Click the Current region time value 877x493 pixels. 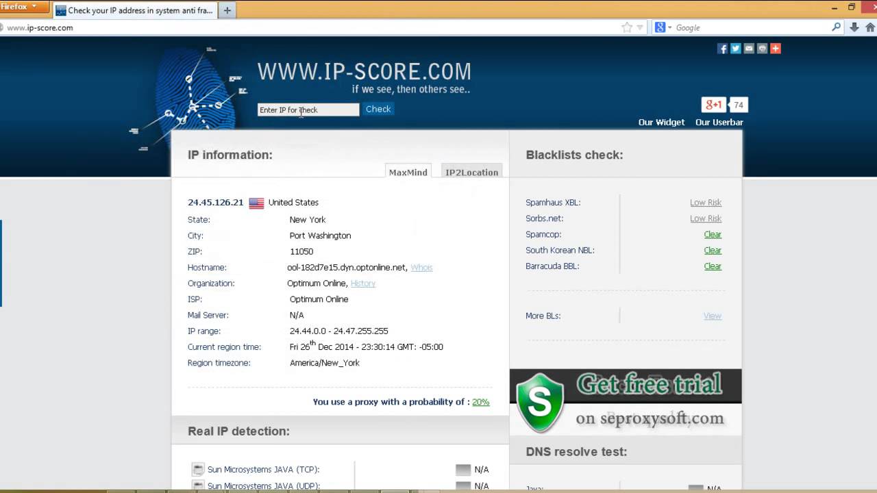coord(367,346)
